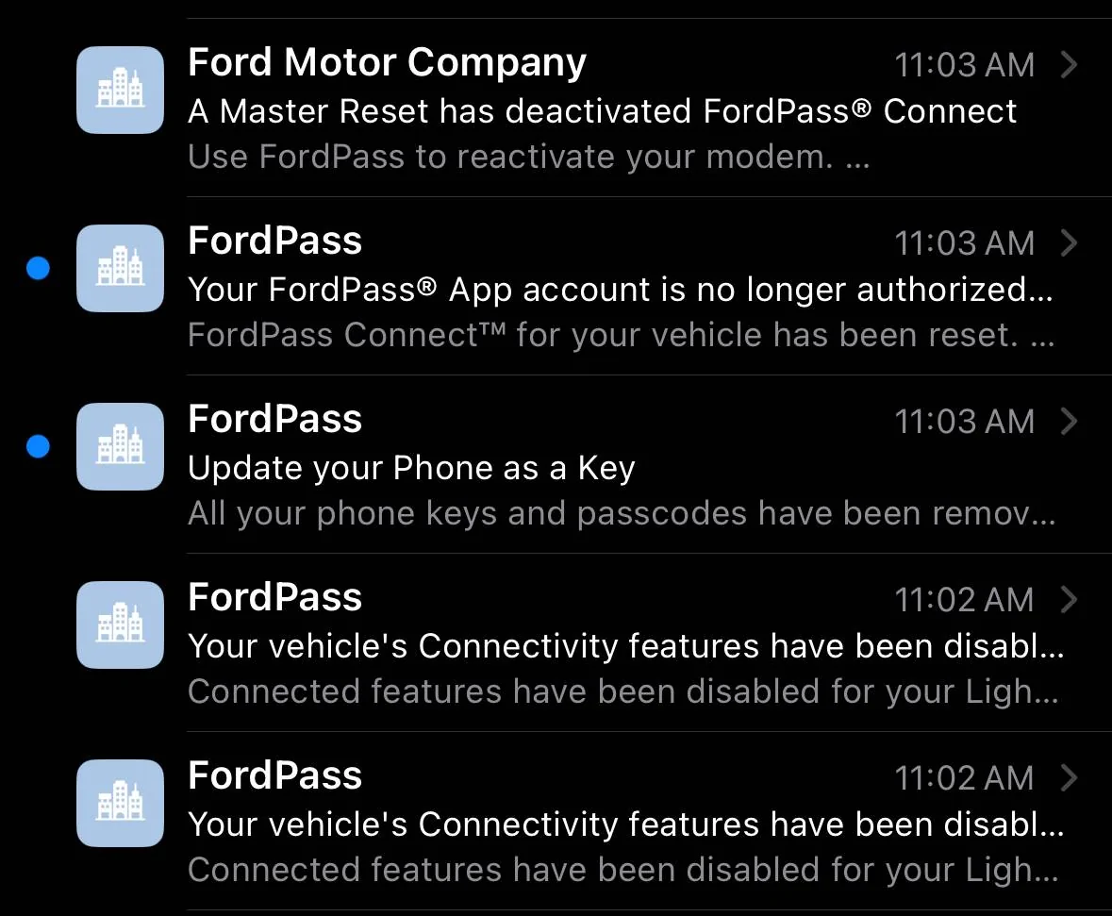Tap avatar icon of the bottom-most Connectivity features email
Screen dimensions: 1112x916
click(x=120, y=804)
